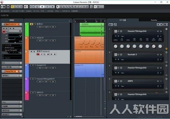Click the up arrow button in the VST rack
This screenshot has height=119, width=170.
click(158, 24)
